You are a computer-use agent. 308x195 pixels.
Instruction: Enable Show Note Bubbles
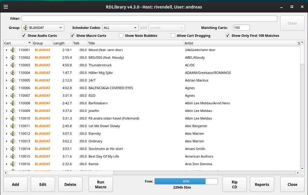click(x=121, y=36)
